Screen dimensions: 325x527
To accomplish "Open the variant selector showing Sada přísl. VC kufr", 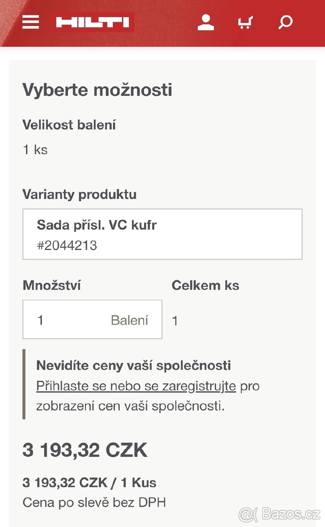I will pos(162,234).
